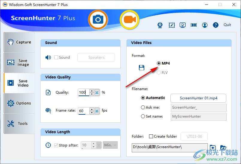Viewport: 241px width, 164px height.
Task: Close the ScreenHunter window
Action: (234, 4)
